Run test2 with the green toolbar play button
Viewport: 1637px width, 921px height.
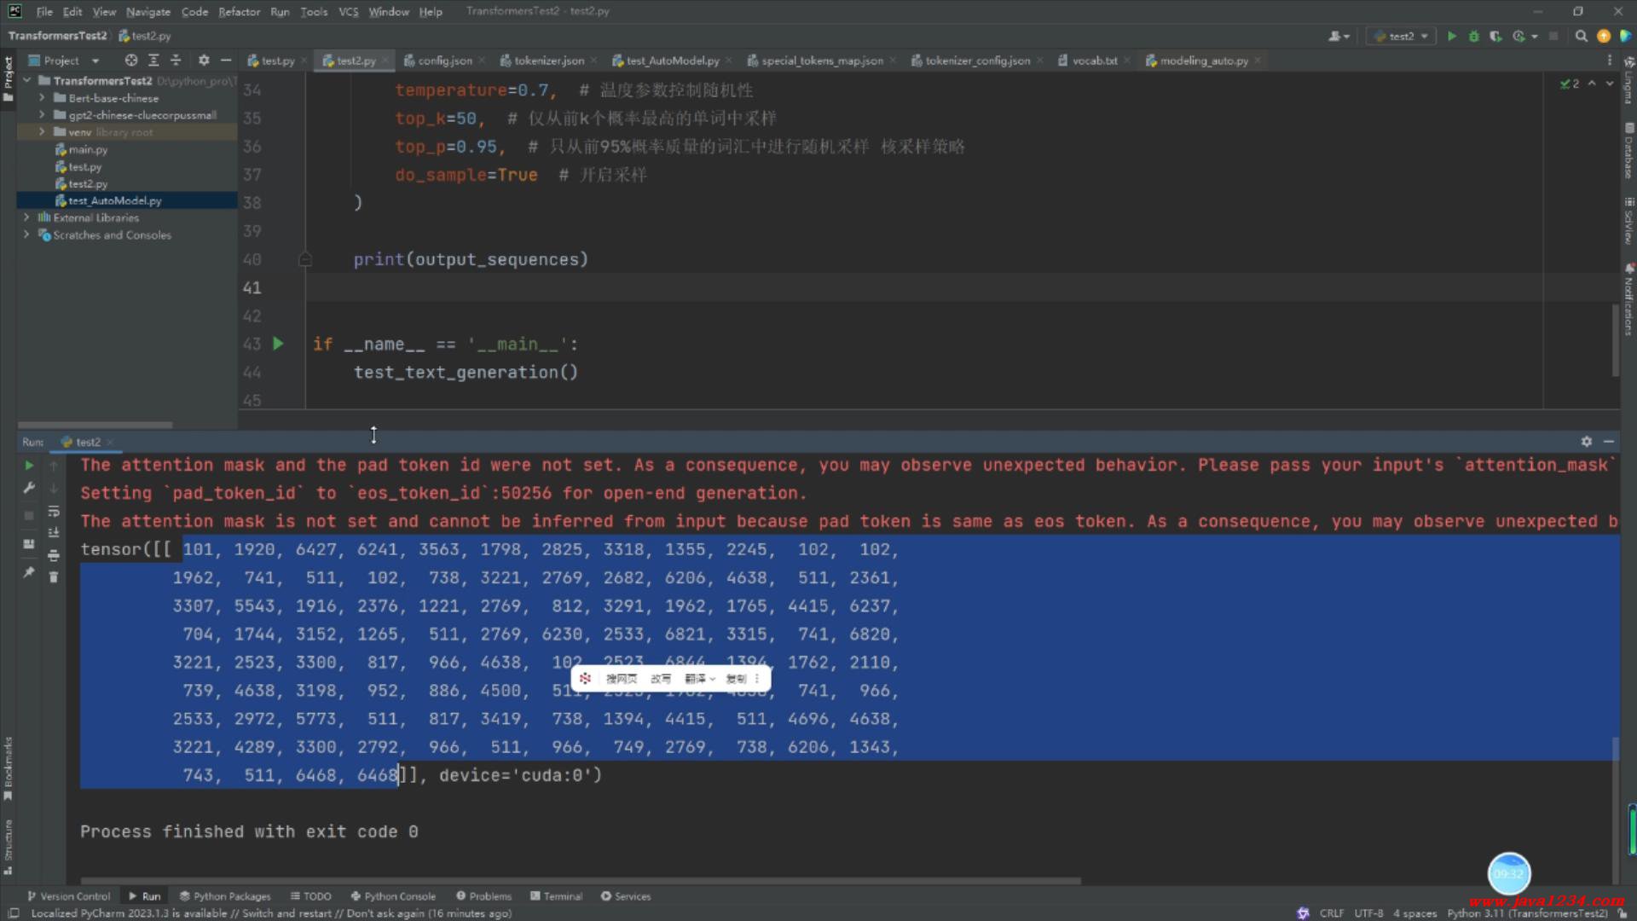click(x=1451, y=36)
